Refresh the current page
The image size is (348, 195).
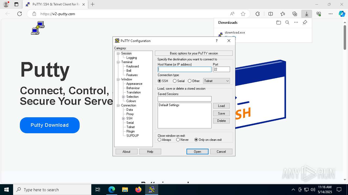(x=20, y=14)
